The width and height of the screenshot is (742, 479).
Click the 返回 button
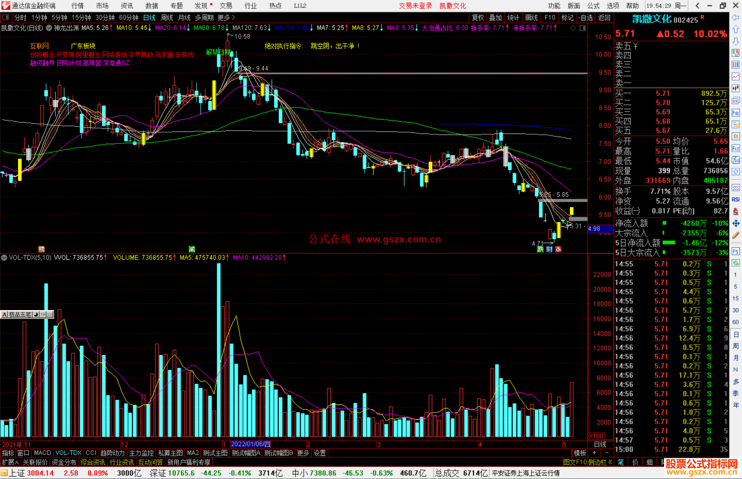[604, 18]
